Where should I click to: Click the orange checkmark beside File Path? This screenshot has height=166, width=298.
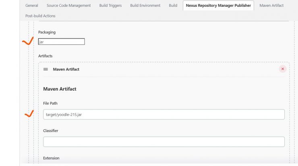29,113
